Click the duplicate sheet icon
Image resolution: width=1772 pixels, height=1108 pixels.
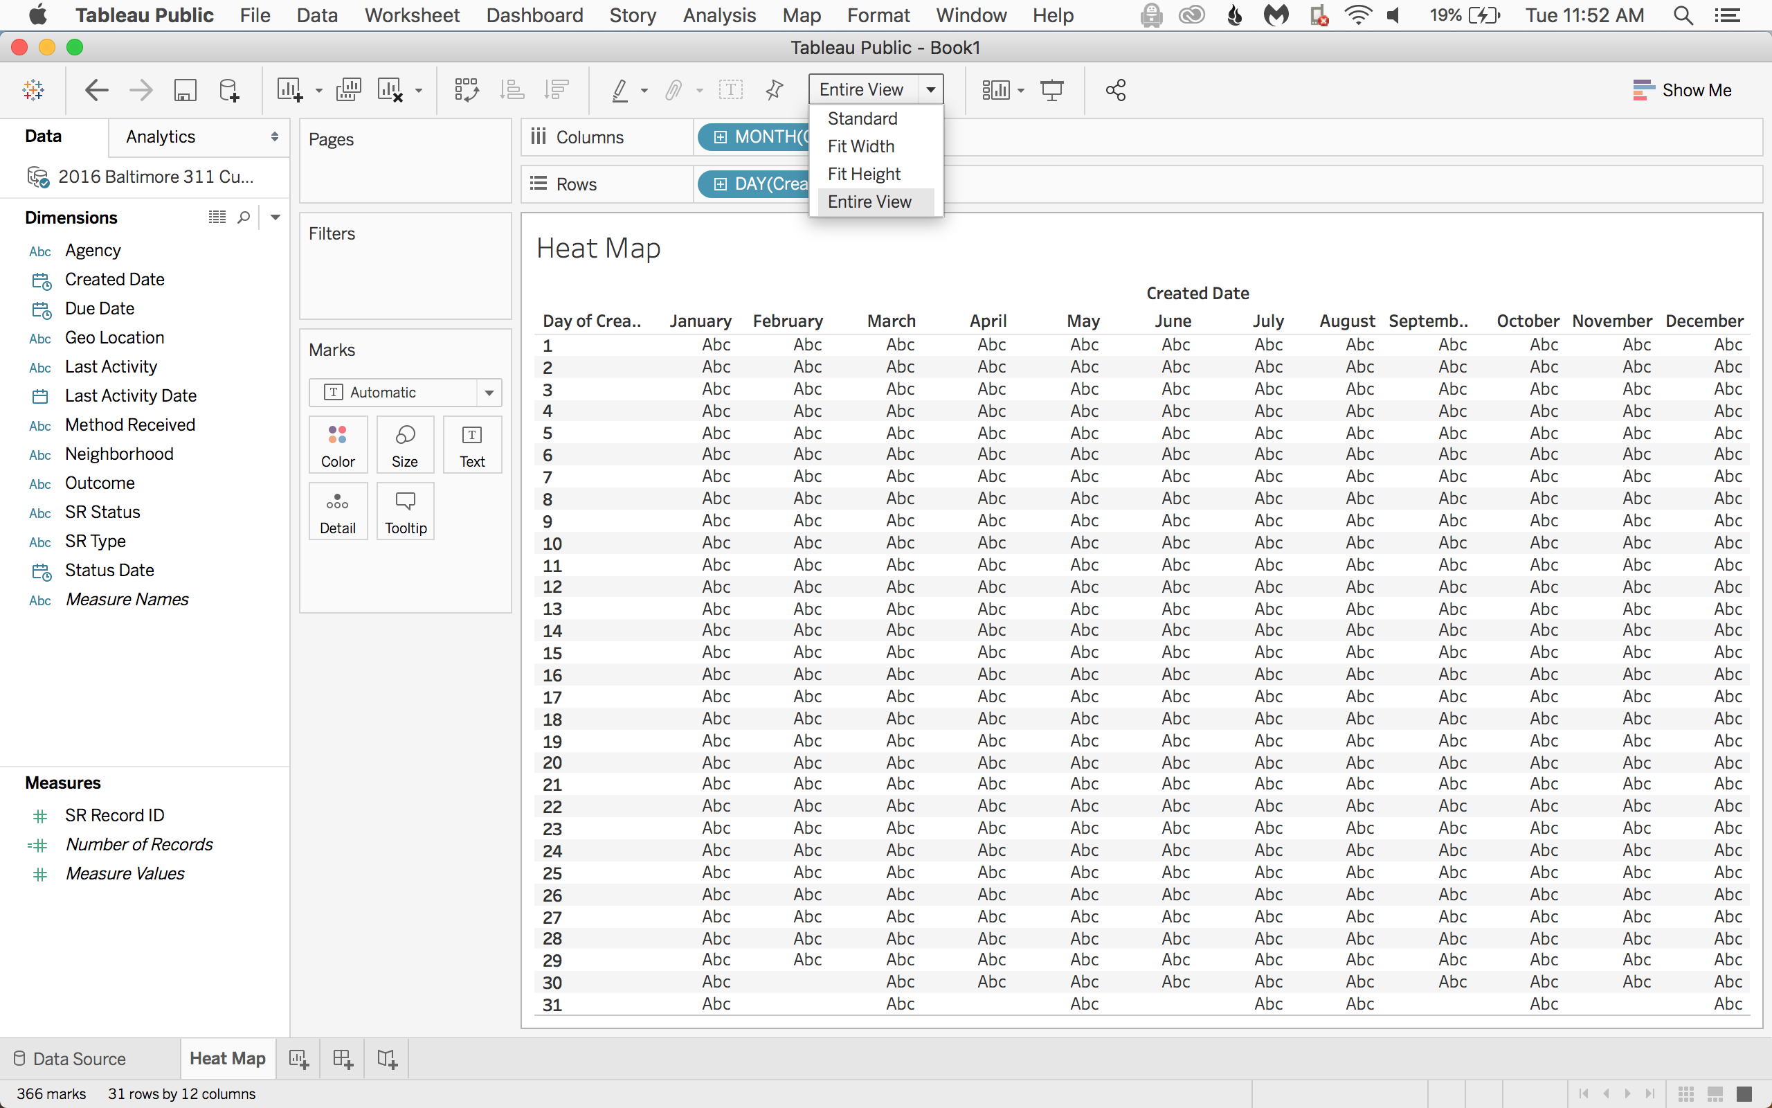click(x=349, y=90)
